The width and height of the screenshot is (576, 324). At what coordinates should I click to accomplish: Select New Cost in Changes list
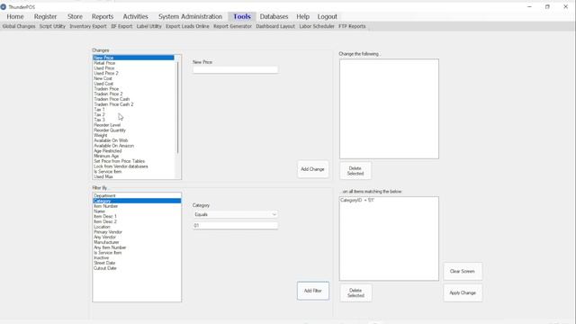[103, 78]
